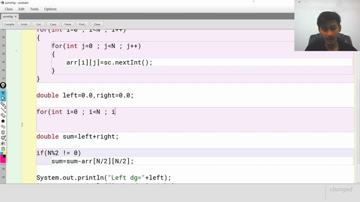
Task: Click the Close button in the editor toolbar
Action: click(x=97, y=24)
